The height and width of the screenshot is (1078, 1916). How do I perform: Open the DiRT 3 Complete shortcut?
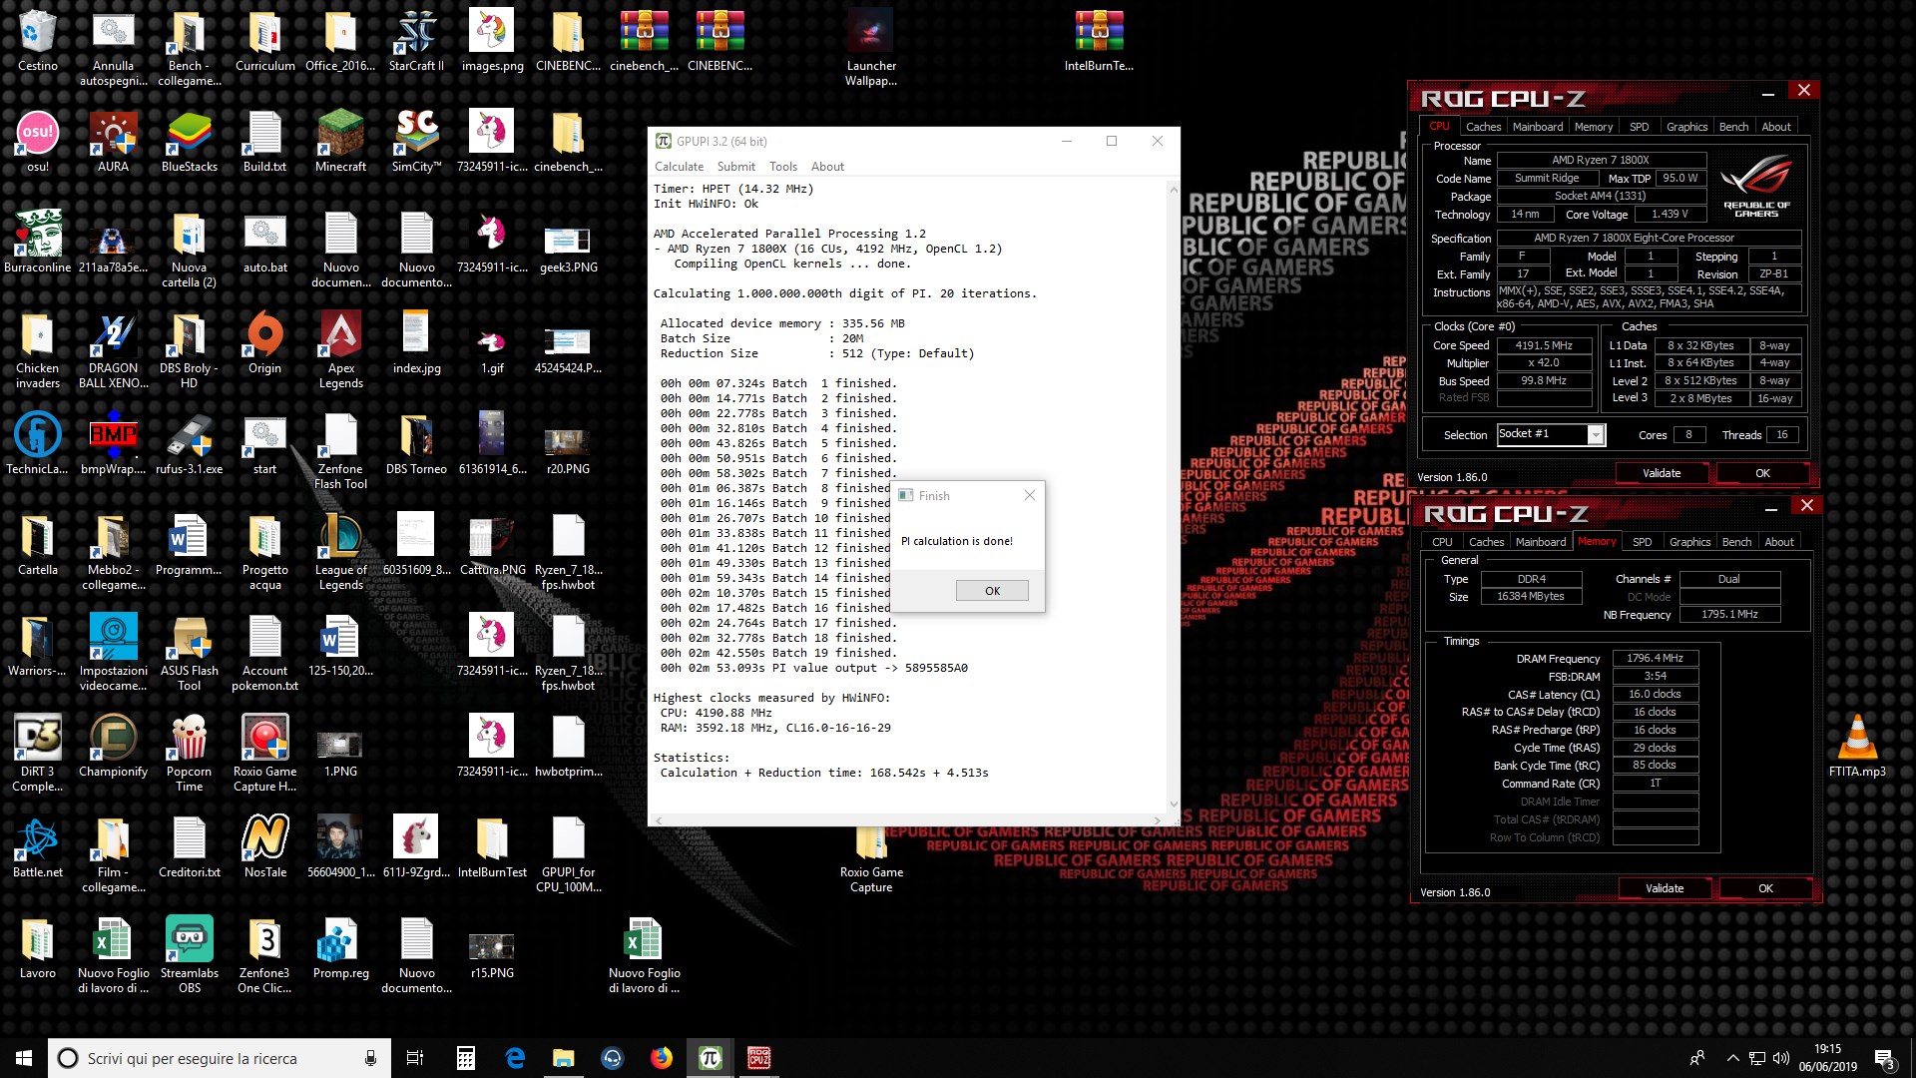pos(38,755)
